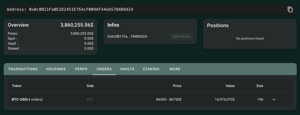Image resolution: width=300 pixels, height=115 pixels.
Task: Click the BUY side label in the row
Action: click(x=90, y=100)
